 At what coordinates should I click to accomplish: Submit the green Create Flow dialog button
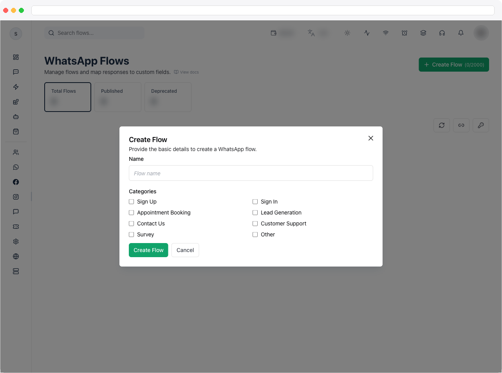[x=148, y=250]
